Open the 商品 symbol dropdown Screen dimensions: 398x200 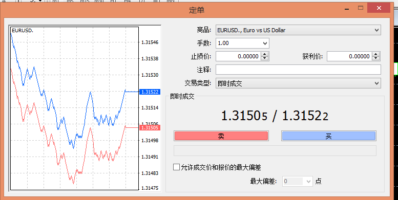click(376, 30)
